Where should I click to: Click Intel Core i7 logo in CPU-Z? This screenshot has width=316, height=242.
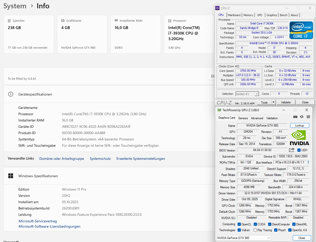[x=301, y=30]
